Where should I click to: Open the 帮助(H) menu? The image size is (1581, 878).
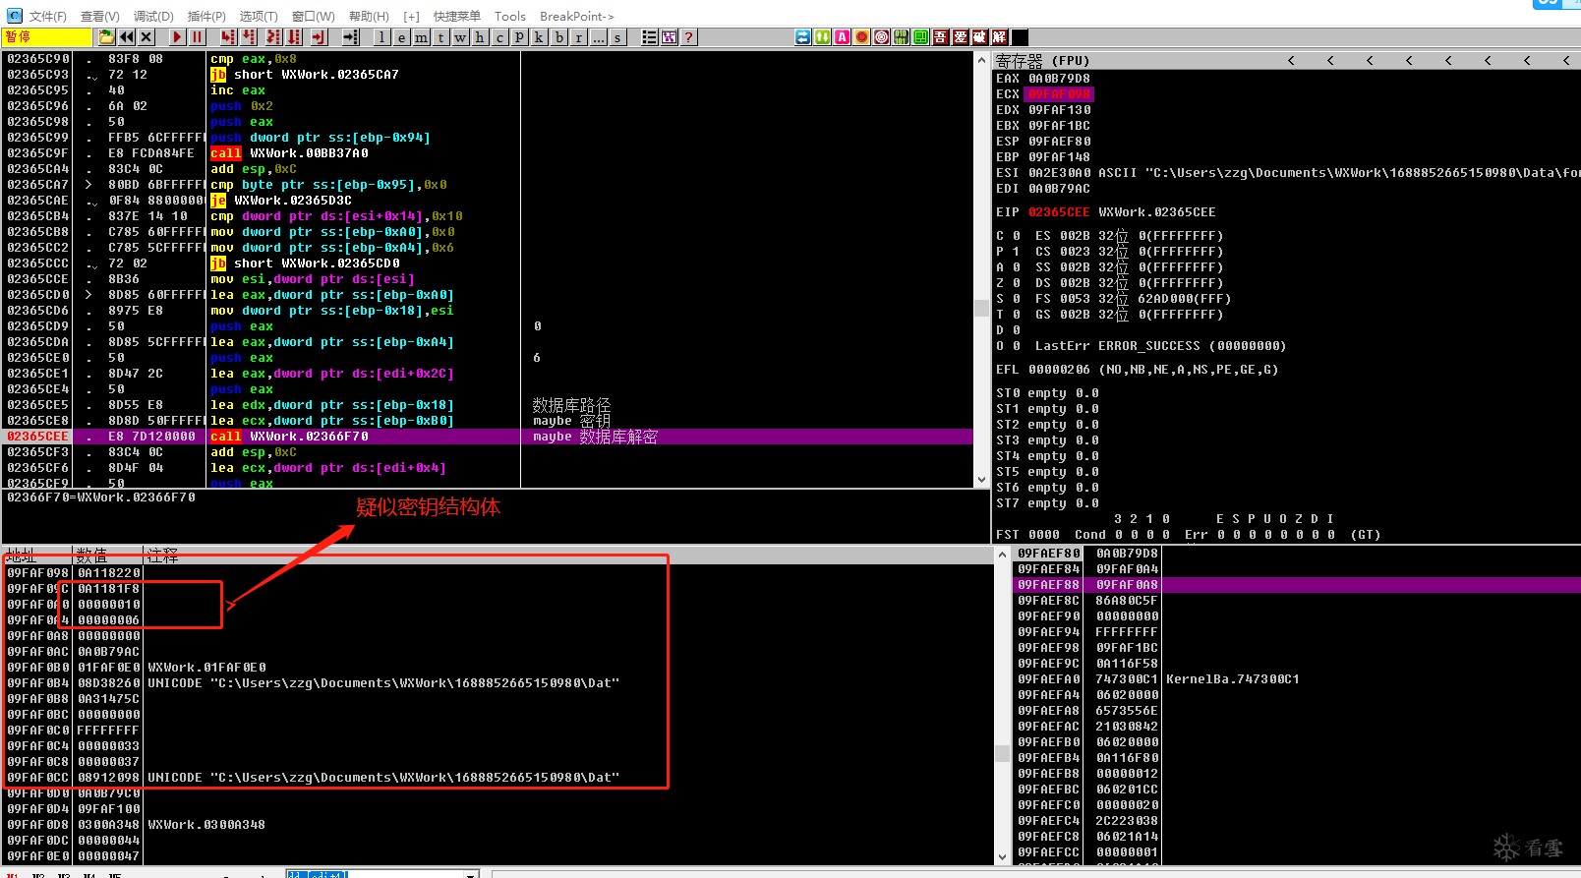click(369, 16)
